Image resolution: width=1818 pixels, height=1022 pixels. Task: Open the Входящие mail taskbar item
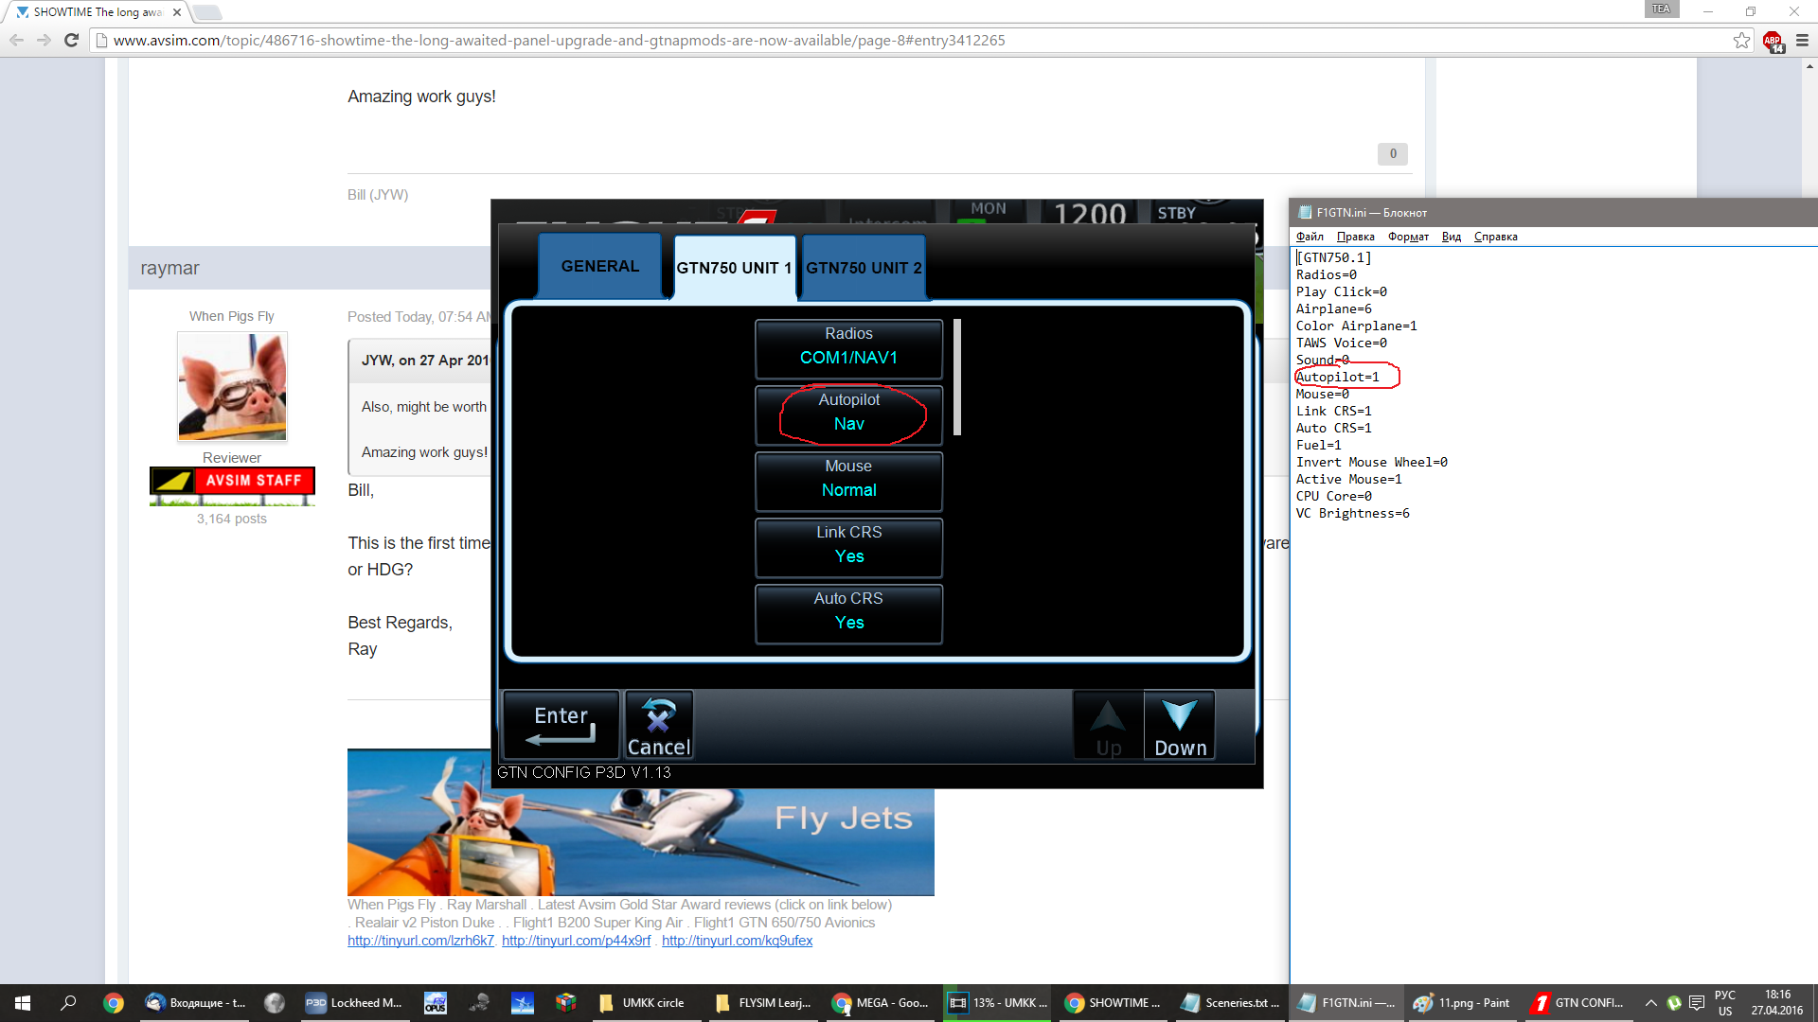[195, 1003]
